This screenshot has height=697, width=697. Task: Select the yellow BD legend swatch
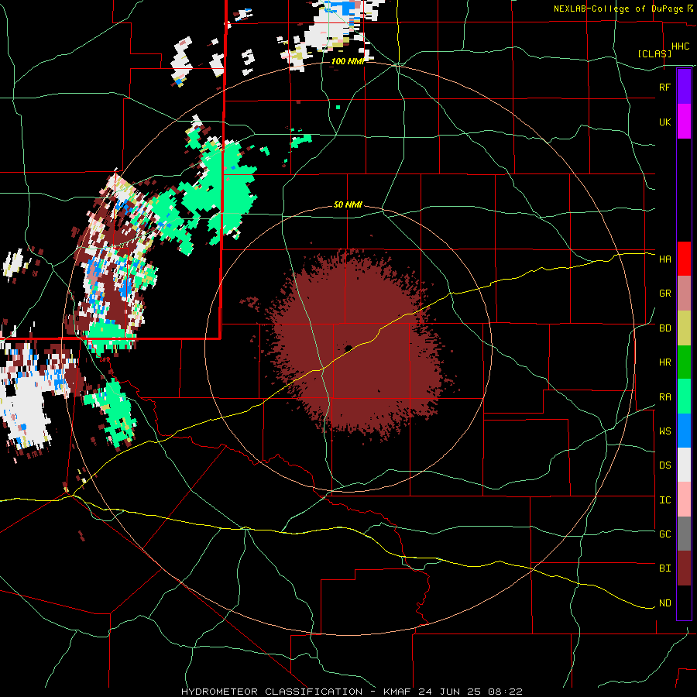tap(684, 328)
